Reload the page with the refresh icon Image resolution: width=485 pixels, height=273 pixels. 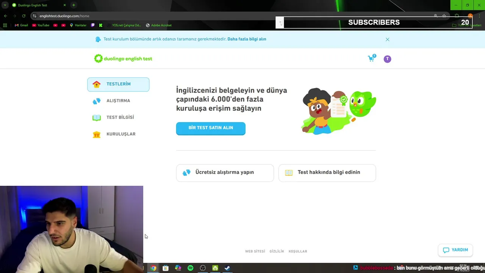(23, 16)
